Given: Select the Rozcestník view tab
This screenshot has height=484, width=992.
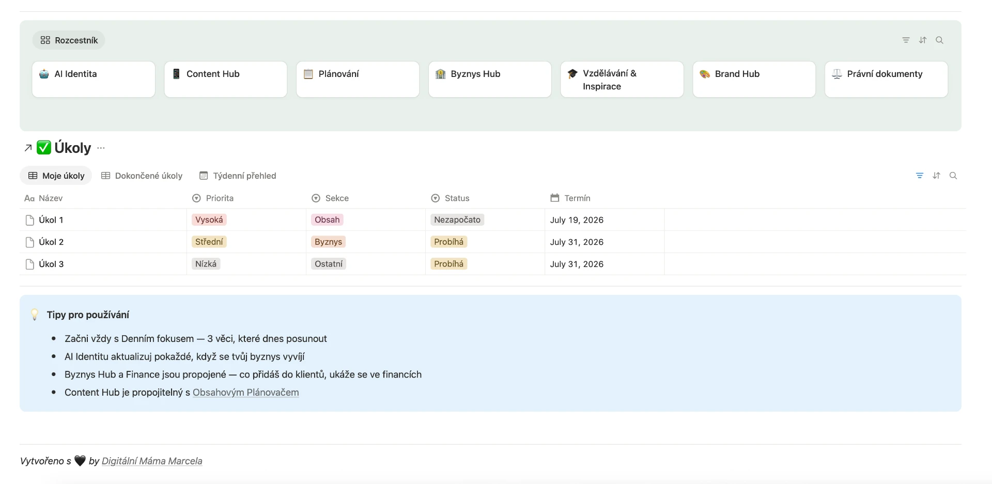Looking at the screenshot, I should click(69, 40).
